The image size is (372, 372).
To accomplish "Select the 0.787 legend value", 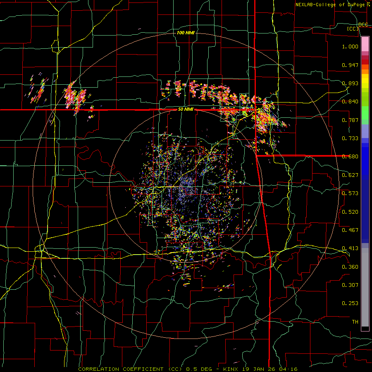I will pos(350,120).
